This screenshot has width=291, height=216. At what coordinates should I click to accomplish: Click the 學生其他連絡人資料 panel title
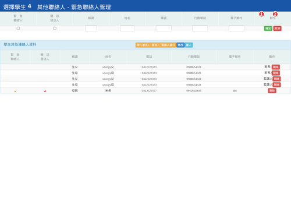(x=20, y=44)
